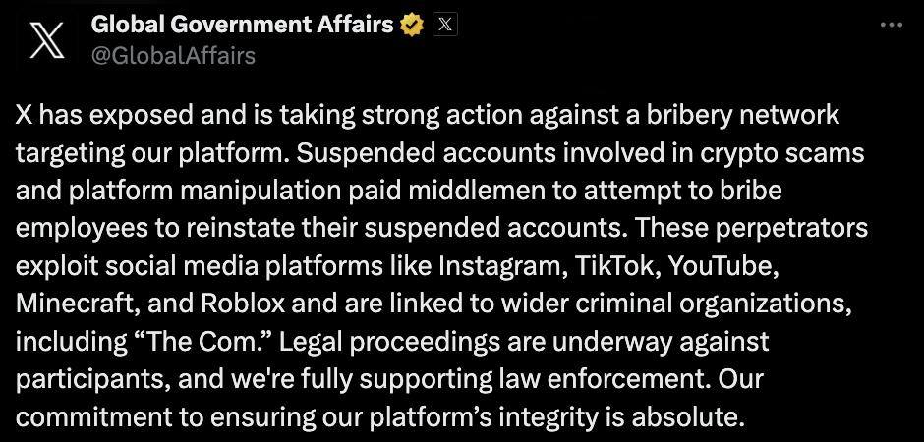Click the small X affiliation badge
The image size is (924, 442).
click(445, 26)
